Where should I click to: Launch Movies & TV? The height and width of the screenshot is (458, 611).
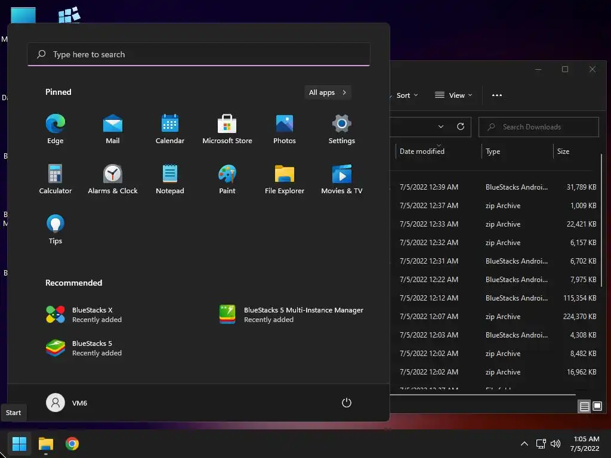tap(342, 179)
